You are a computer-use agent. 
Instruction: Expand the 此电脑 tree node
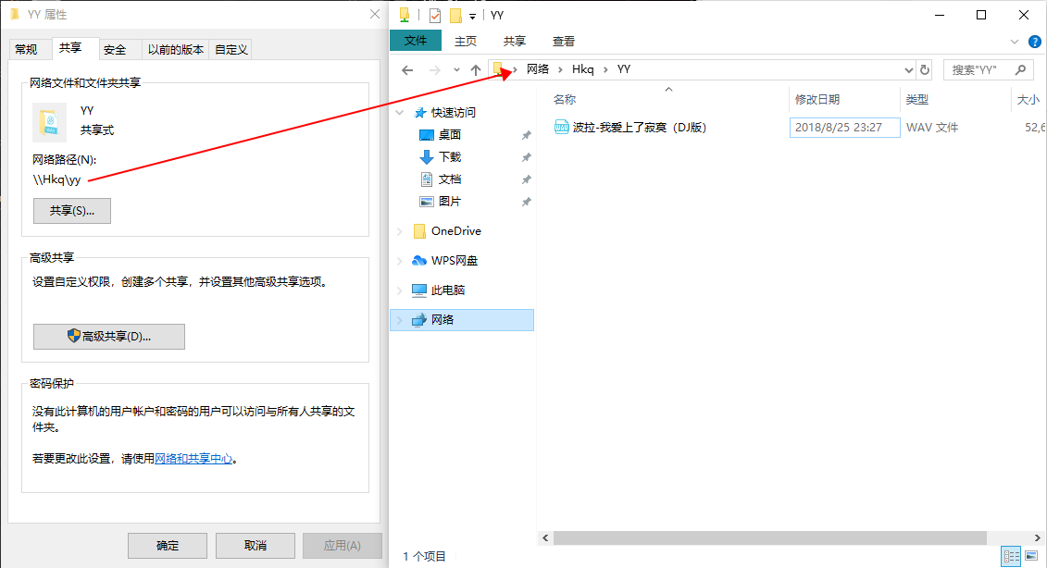click(x=399, y=290)
